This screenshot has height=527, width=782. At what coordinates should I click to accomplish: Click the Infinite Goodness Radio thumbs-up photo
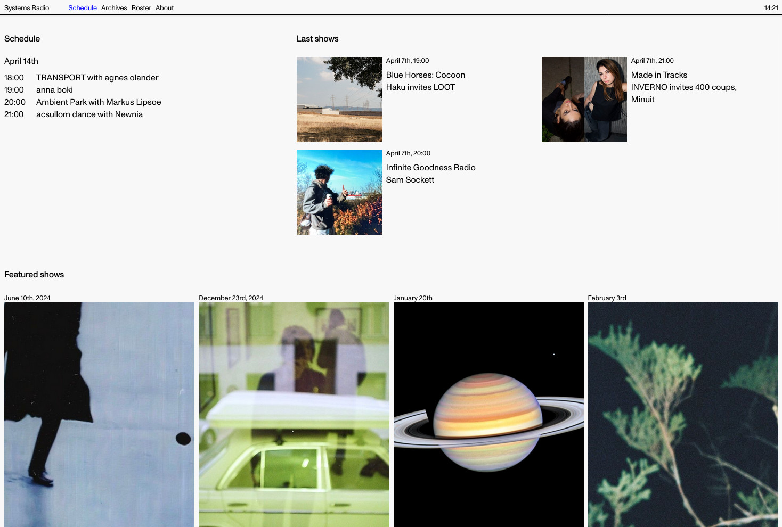click(339, 192)
